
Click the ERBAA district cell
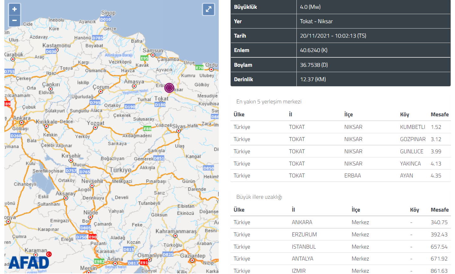[x=353, y=176]
